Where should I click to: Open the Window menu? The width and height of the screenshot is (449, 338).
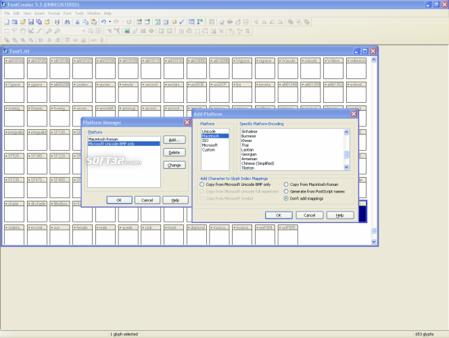coord(93,14)
